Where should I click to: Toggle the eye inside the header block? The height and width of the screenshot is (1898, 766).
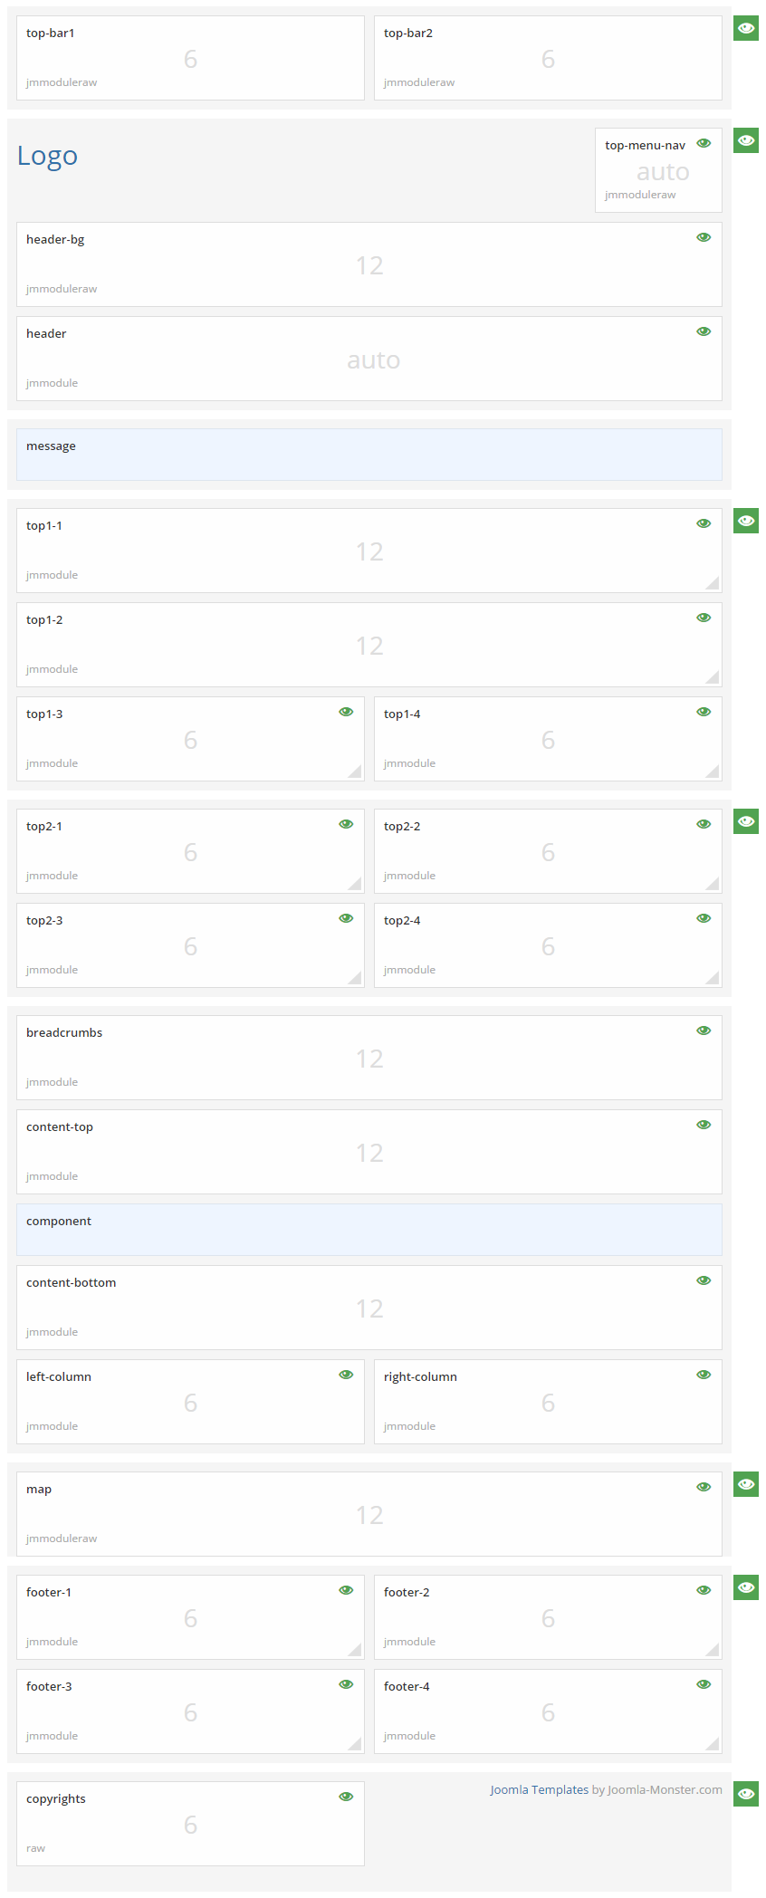tap(704, 331)
